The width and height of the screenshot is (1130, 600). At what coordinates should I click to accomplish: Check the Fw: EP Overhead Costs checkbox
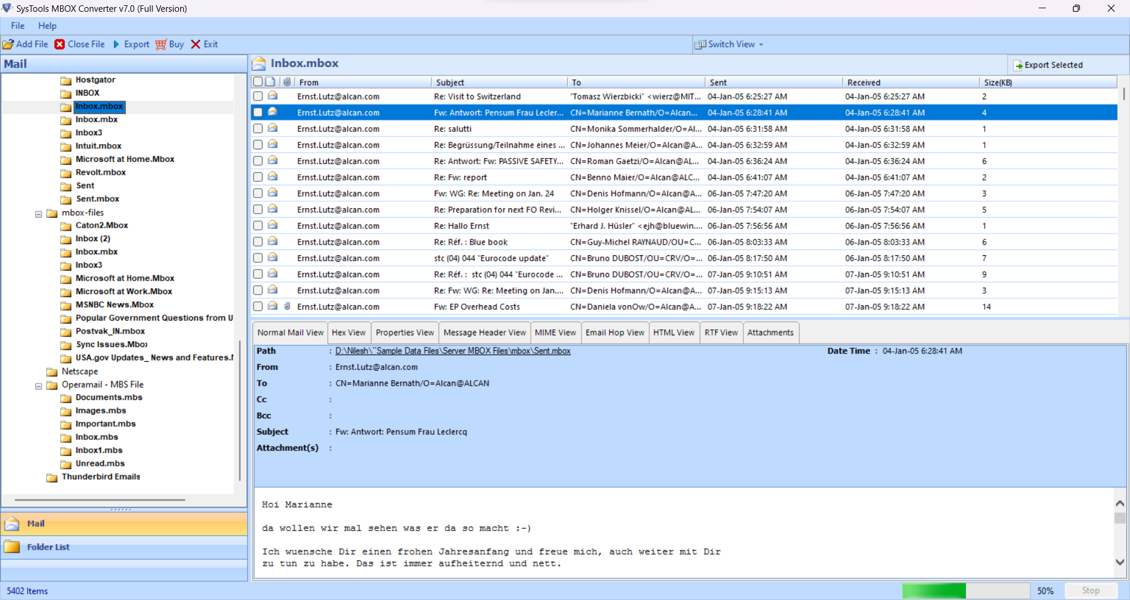(258, 306)
